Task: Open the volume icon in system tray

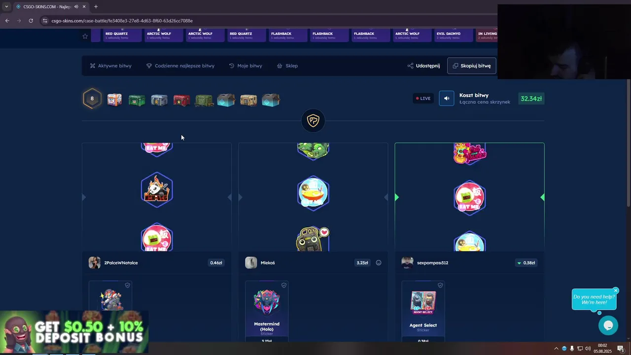Action: pos(588,349)
